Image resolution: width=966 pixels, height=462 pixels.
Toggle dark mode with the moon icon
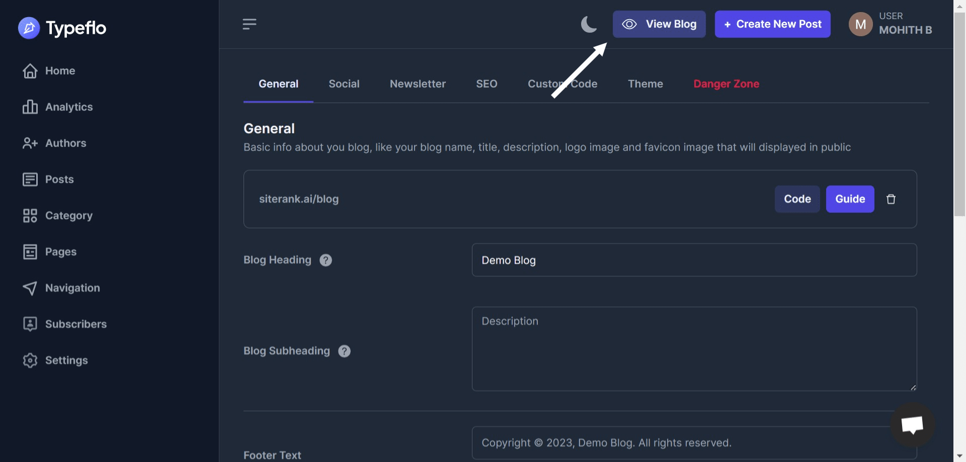[589, 24]
